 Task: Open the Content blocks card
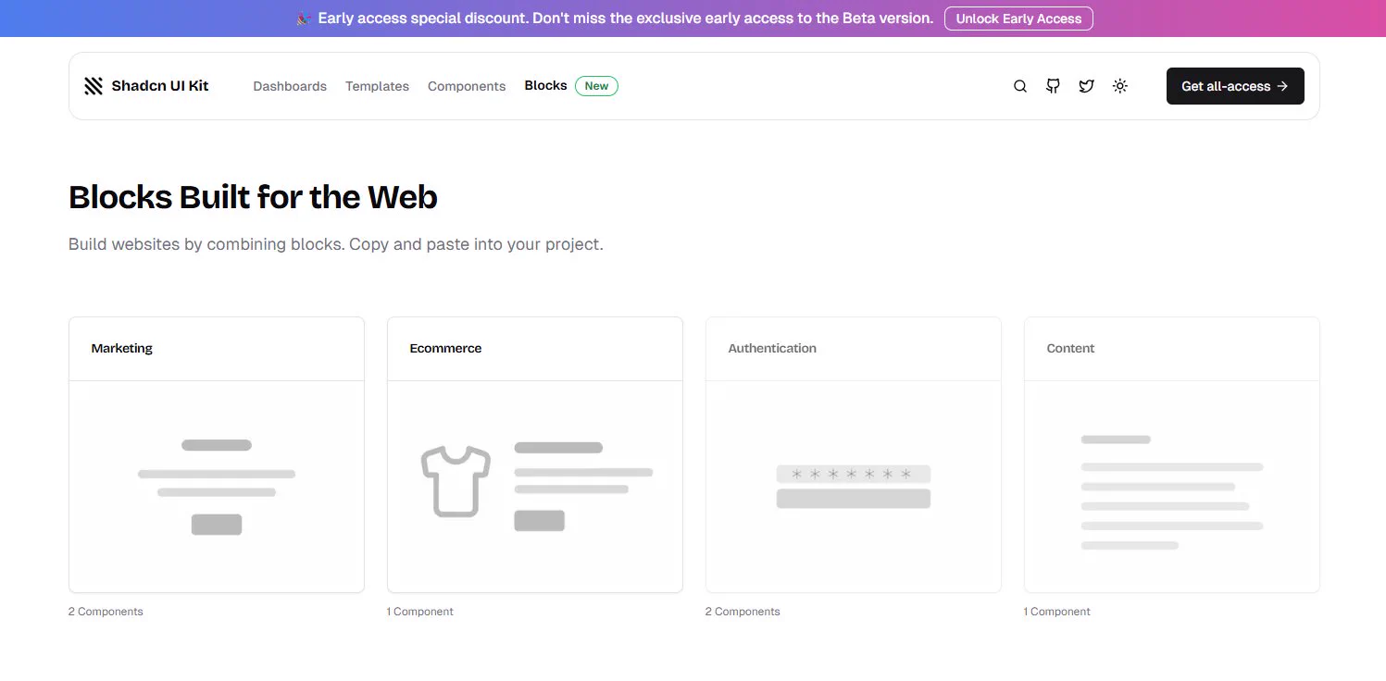tap(1171, 454)
